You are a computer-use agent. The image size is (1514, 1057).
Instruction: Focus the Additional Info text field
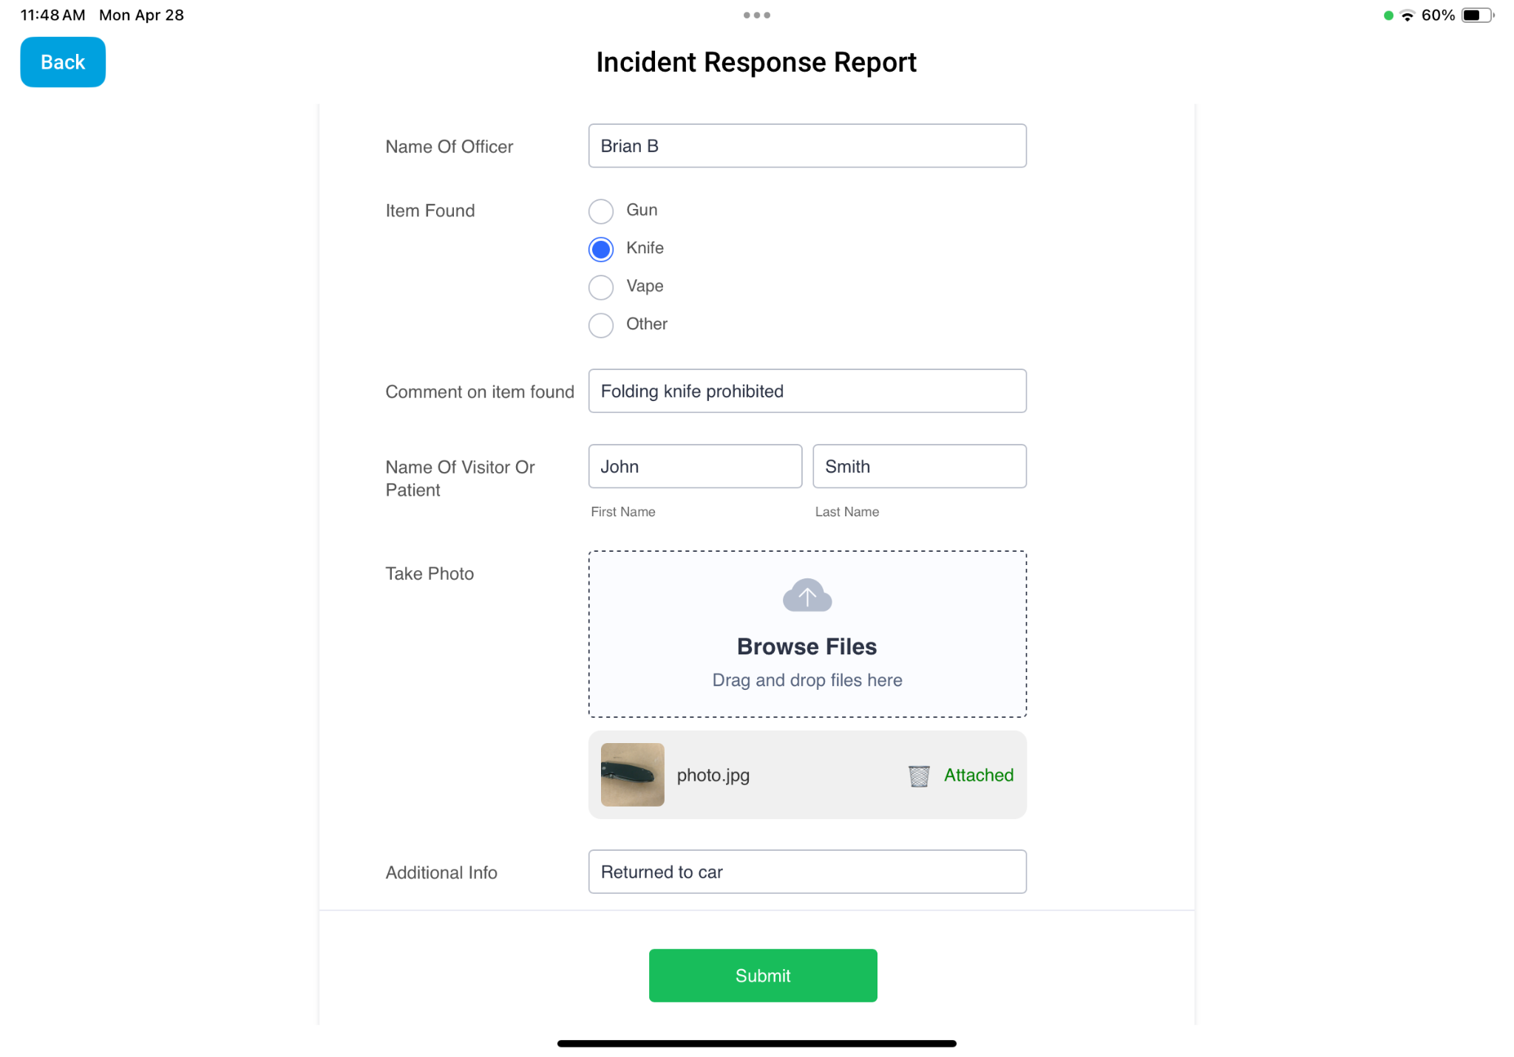(807, 872)
